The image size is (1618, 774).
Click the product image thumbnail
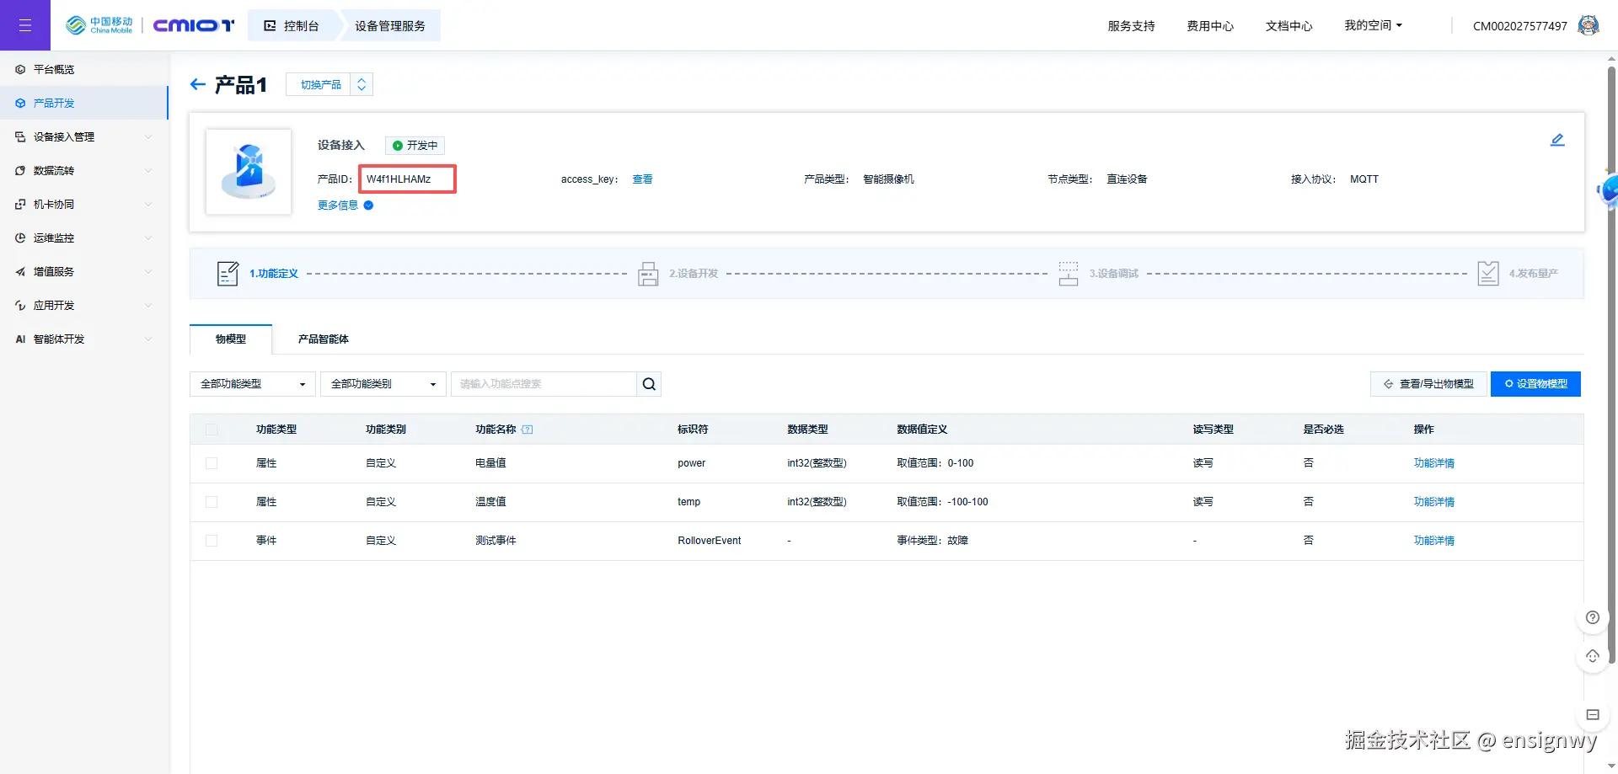pos(249,171)
